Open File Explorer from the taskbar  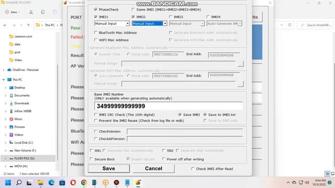tap(40, 183)
